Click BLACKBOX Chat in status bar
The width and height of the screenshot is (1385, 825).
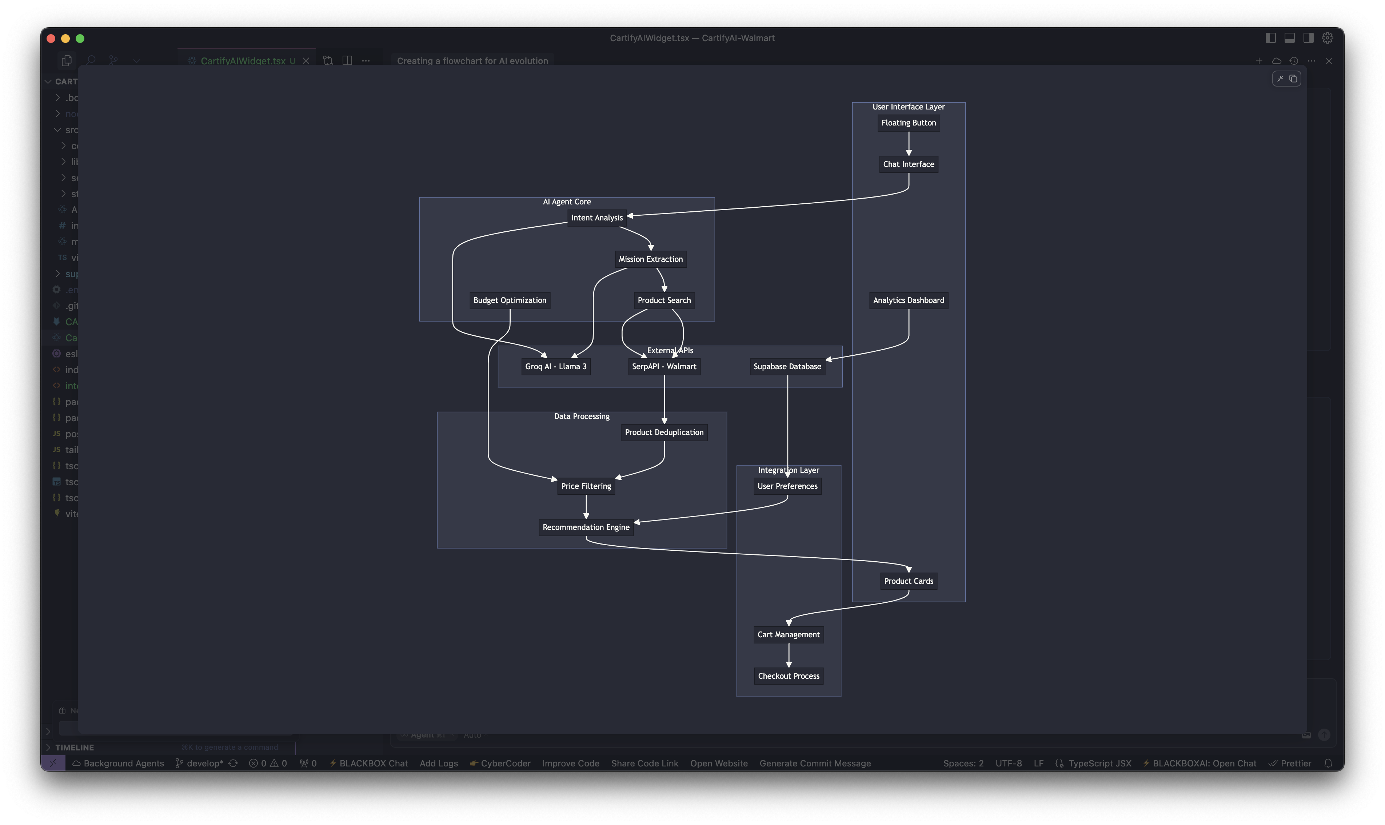(x=368, y=763)
